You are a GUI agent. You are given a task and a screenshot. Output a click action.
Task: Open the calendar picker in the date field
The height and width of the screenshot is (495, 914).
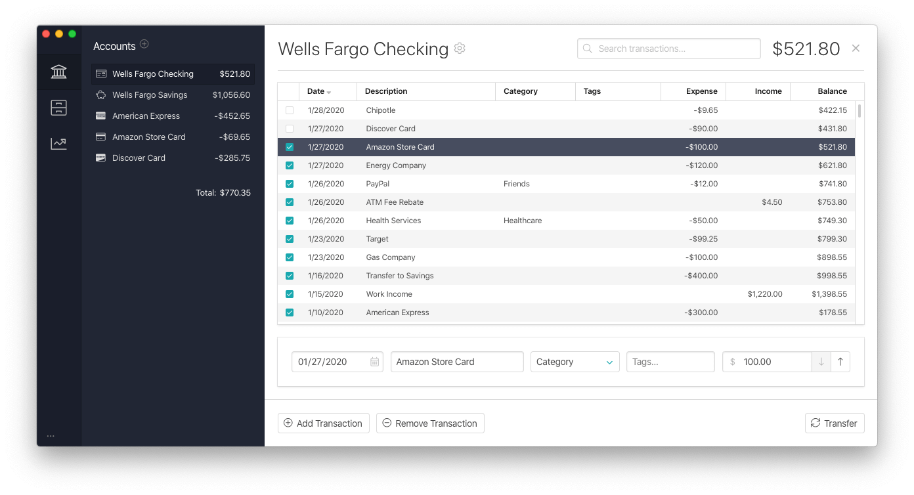[x=374, y=362]
